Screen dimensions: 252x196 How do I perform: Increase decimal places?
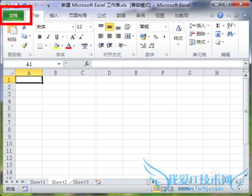[143, 46]
